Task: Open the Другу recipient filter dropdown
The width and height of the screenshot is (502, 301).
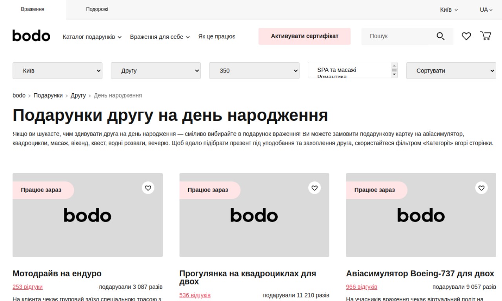Action: pyautogui.click(x=156, y=71)
